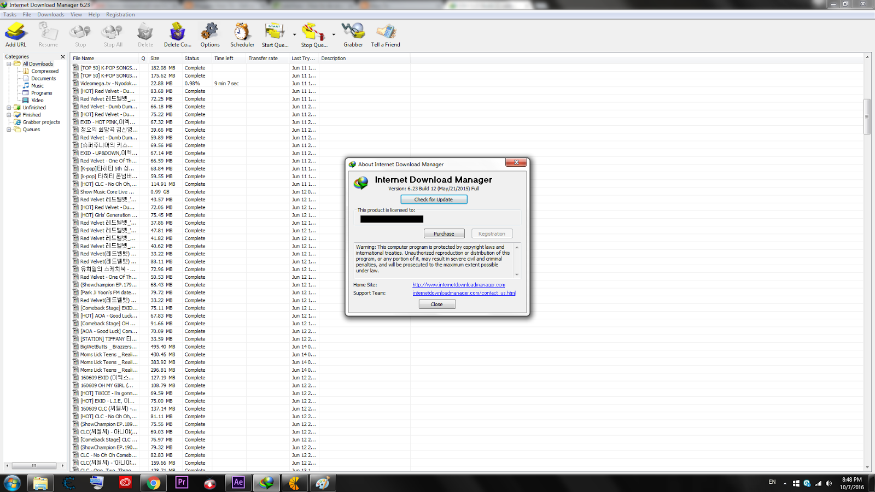Select the Music category folder
Image resolution: width=875 pixels, height=492 pixels.
[x=37, y=85]
